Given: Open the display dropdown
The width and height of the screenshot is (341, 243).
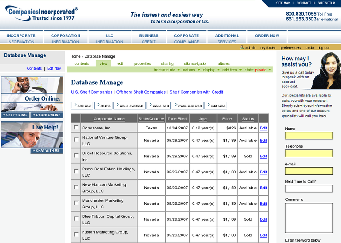Looking at the screenshot, I should pyautogui.click(x=211, y=70).
